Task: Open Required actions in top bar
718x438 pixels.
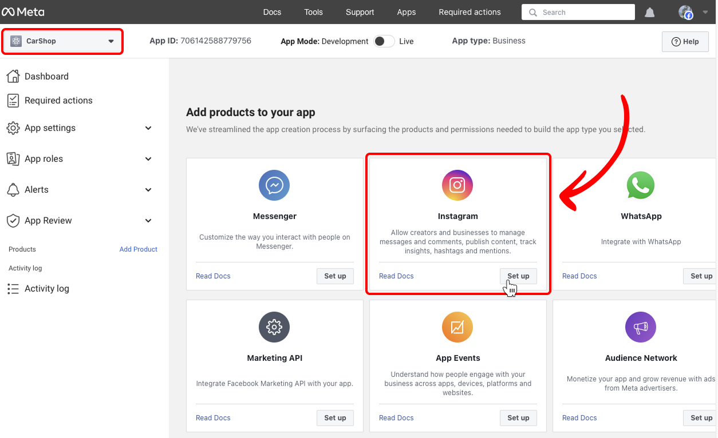Action: (x=470, y=12)
